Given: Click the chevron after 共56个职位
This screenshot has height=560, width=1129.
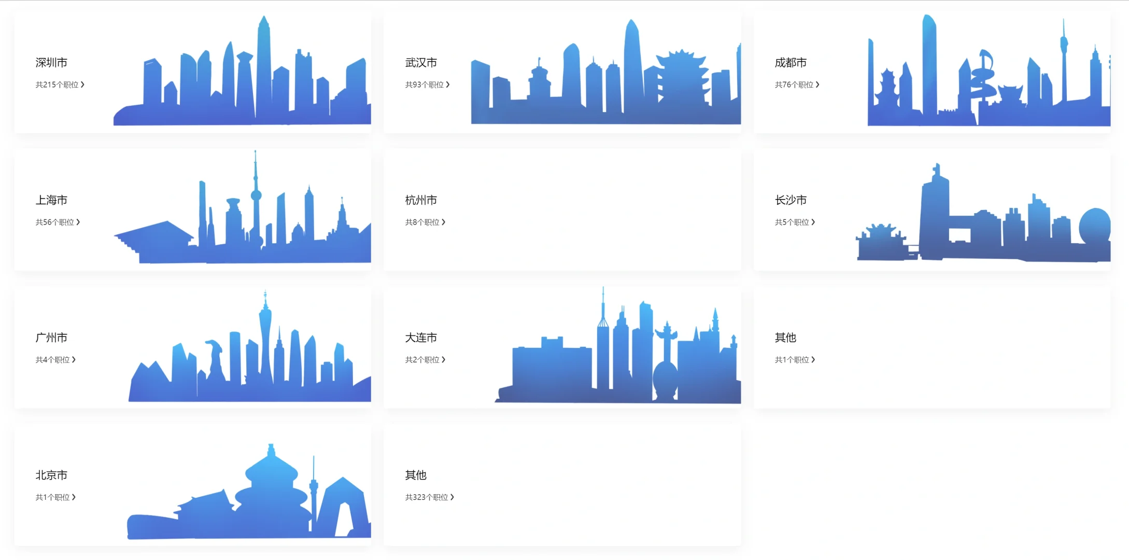Looking at the screenshot, I should [x=78, y=222].
